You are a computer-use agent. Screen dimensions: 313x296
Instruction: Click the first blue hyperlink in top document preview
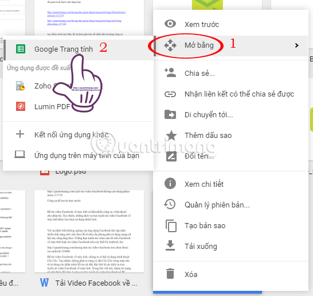[87, 14]
